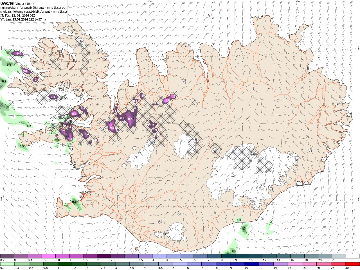This screenshot has height=270, width=360.
Task: Select the '0.1' value label in the legend
Action: pyautogui.click(x=2, y=268)
